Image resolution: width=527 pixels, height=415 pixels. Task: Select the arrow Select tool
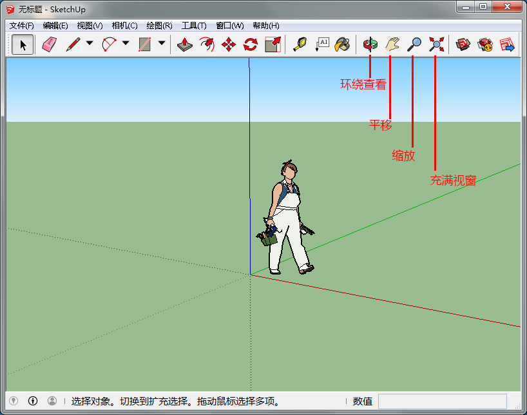click(x=23, y=44)
